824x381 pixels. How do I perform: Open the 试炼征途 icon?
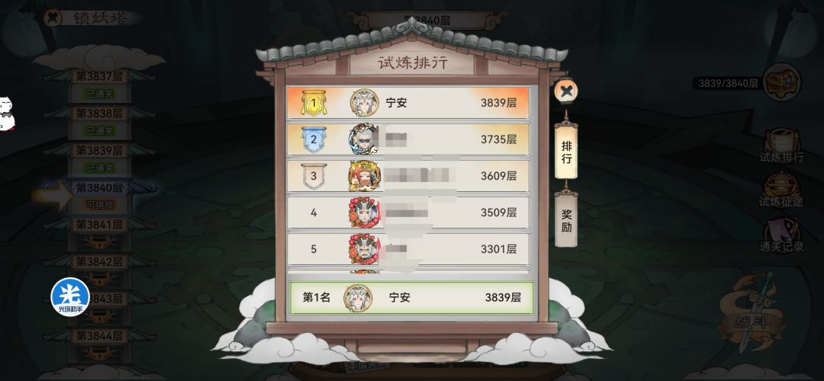[781, 190]
